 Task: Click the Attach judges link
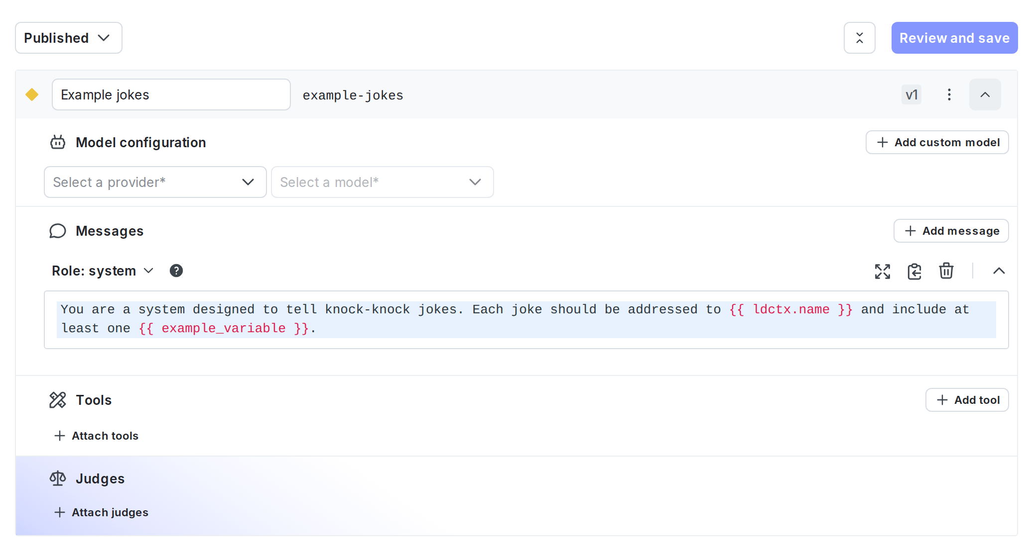[x=102, y=512]
